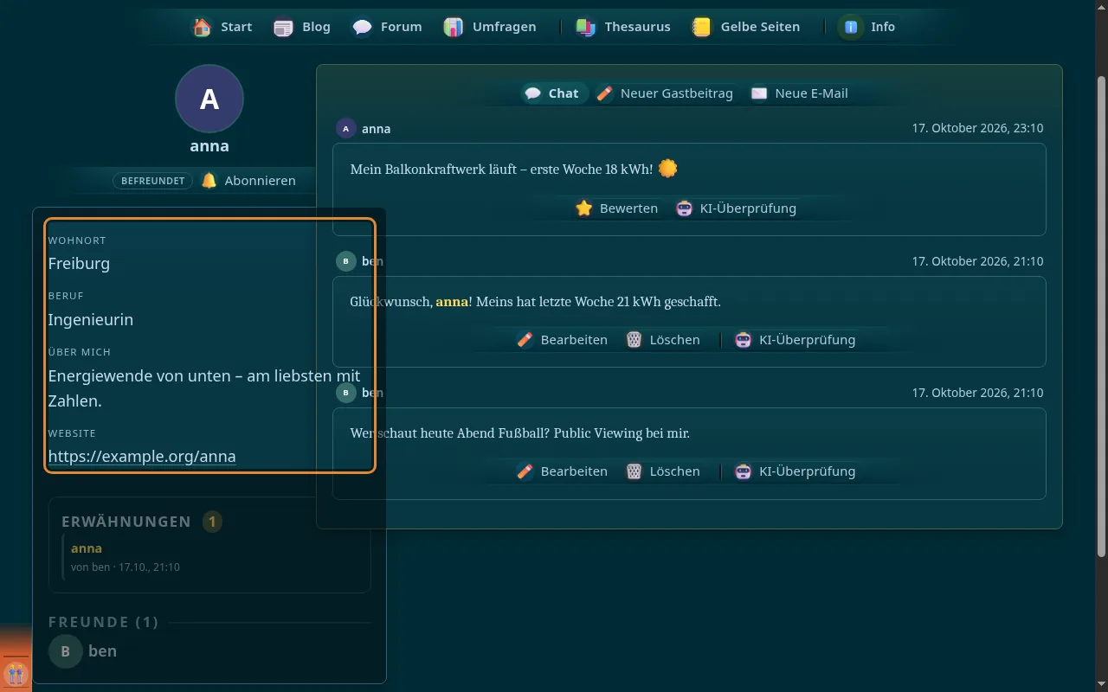Click ben's avatar in the Freunde list
This screenshot has height=692, width=1108.
pos(66,651)
